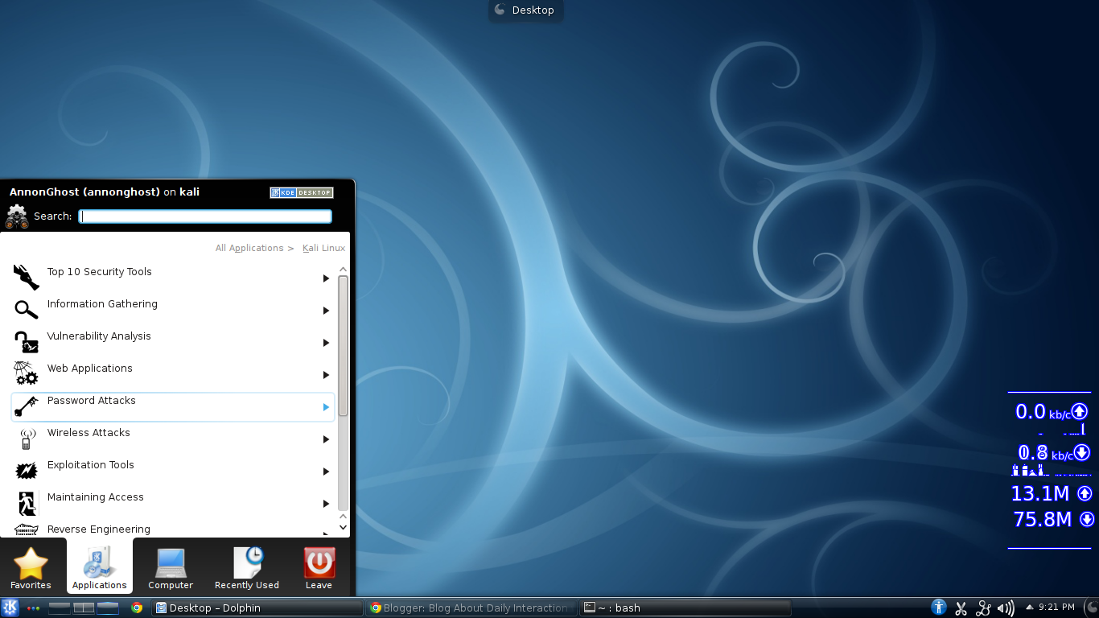Open the Web Applications category
This screenshot has height=618, width=1099.
click(x=89, y=369)
